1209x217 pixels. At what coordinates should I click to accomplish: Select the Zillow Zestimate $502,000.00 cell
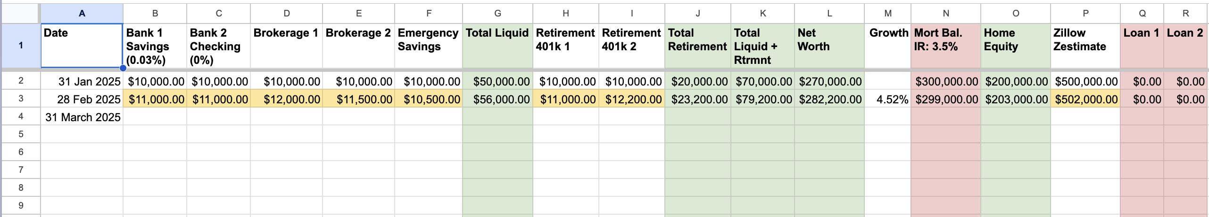[1085, 99]
